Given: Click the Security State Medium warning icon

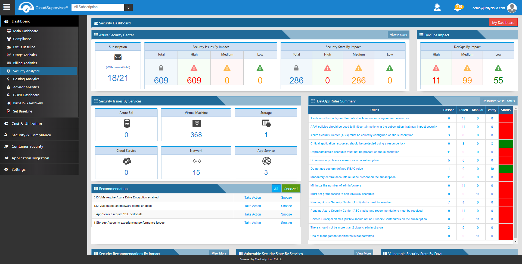Looking at the screenshot, I should (x=359, y=68).
